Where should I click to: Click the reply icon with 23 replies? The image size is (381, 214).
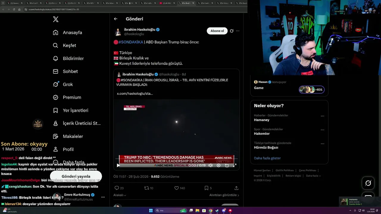117,188
